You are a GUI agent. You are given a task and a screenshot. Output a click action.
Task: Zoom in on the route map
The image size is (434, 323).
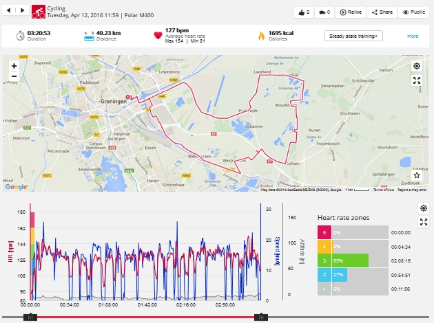click(x=14, y=66)
